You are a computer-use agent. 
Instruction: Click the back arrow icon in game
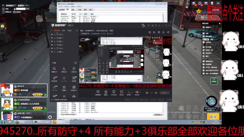coord(218,3)
